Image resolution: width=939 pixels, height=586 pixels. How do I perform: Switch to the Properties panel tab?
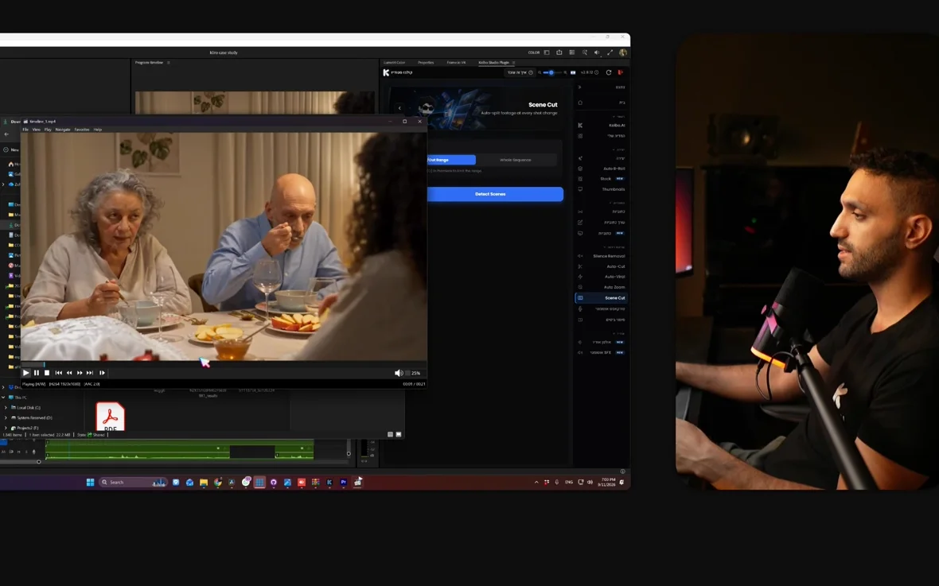click(426, 62)
